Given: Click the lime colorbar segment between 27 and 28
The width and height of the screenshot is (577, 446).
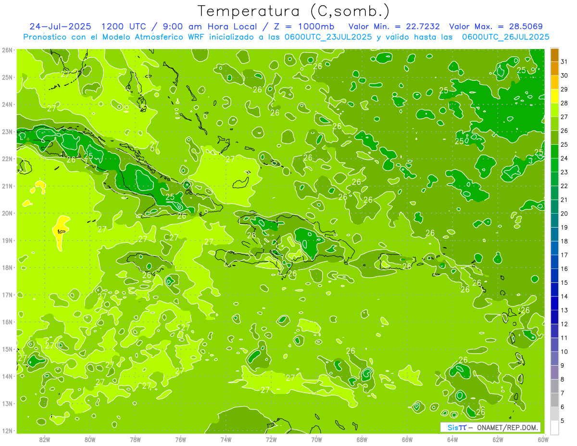Looking at the screenshot, I should coord(554,110).
